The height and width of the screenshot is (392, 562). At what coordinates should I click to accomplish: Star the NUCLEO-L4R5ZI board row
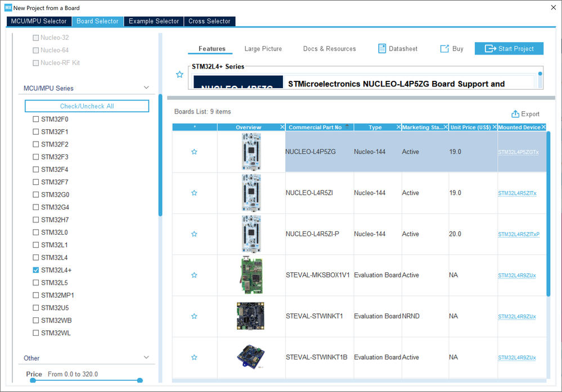[x=194, y=193]
